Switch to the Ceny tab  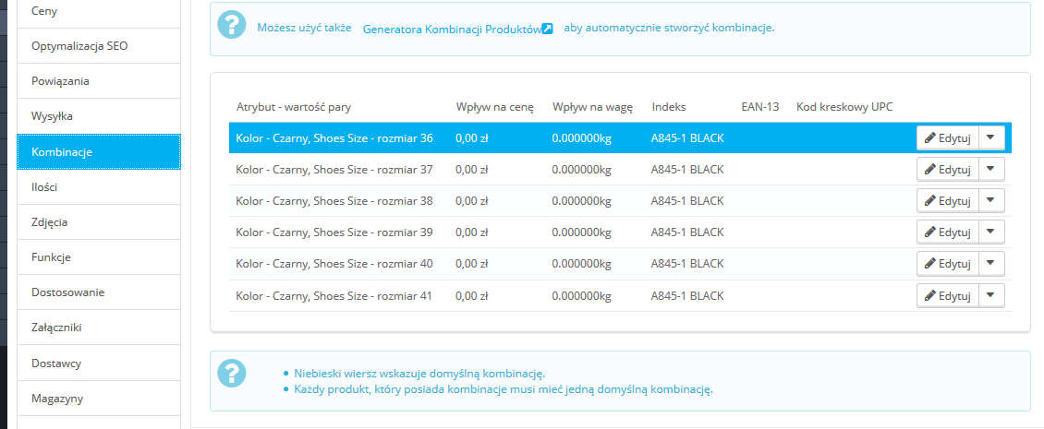98,10
